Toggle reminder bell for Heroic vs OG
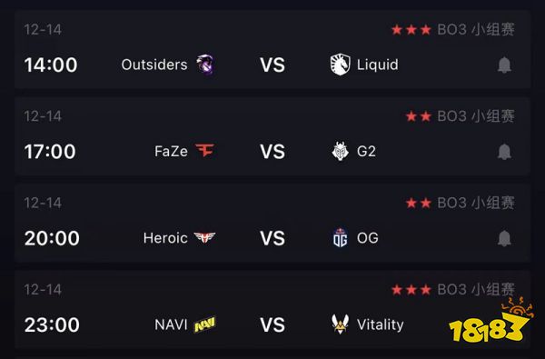This screenshot has width=545, height=359. 504,238
